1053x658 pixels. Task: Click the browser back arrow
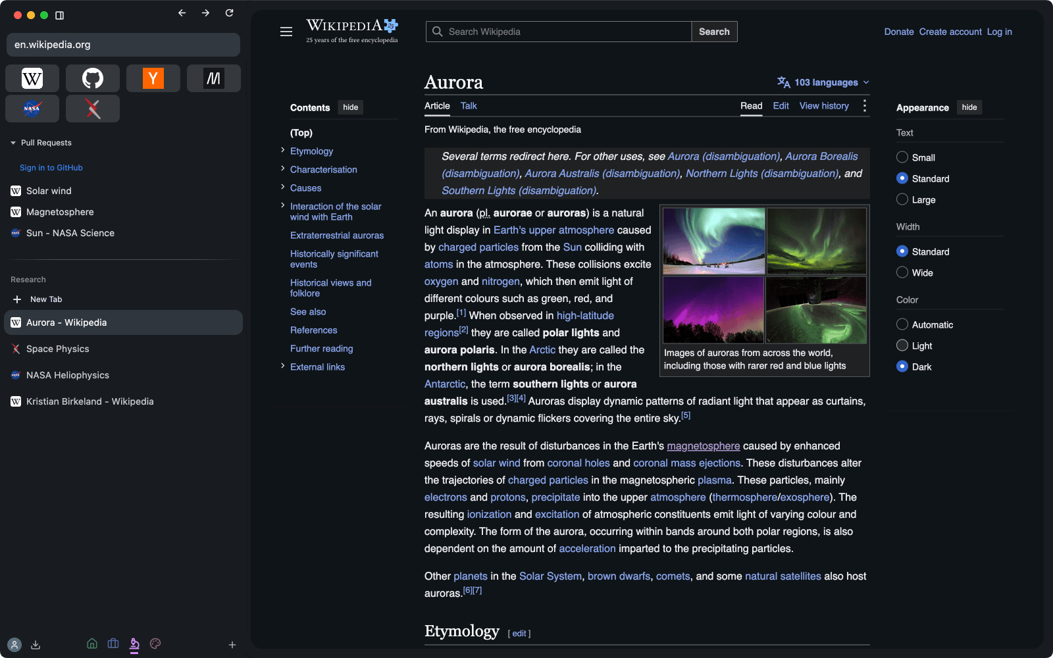(x=182, y=13)
